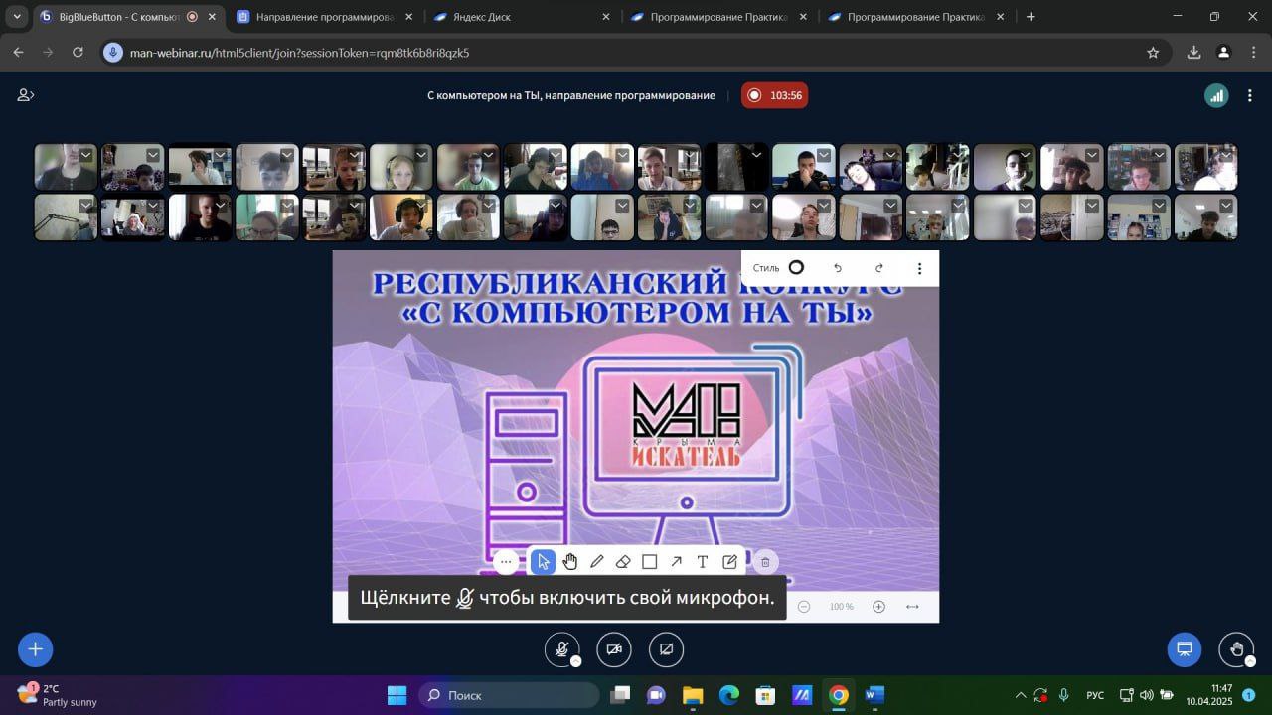Choose the sticky note tool
The height and width of the screenshot is (715, 1272).
(x=729, y=562)
